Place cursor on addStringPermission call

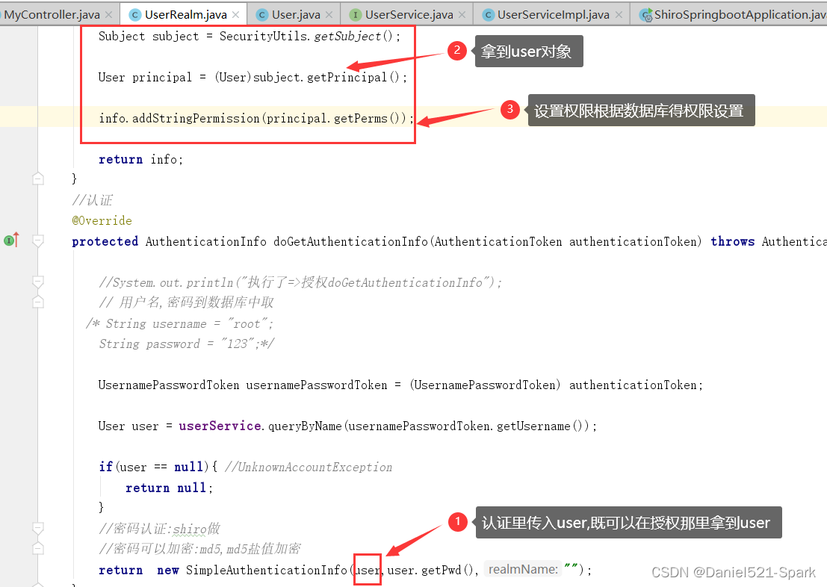[x=196, y=118]
